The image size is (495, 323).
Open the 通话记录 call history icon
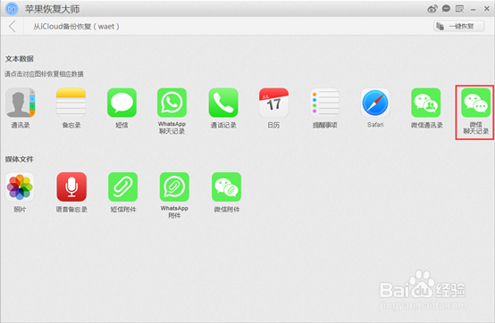pyautogui.click(x=223, y=103)
